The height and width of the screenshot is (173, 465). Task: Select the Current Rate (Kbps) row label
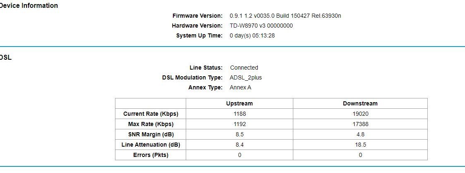pos(151,114)
